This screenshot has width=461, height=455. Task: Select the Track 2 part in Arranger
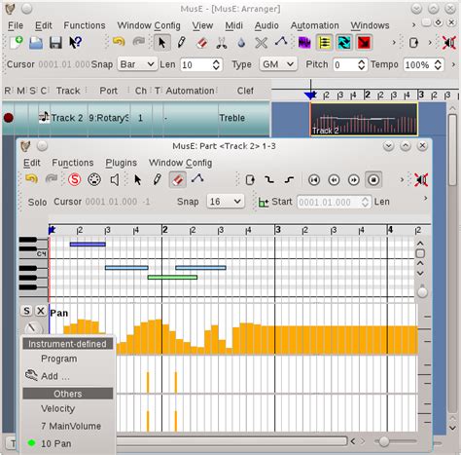coord(364,119)
